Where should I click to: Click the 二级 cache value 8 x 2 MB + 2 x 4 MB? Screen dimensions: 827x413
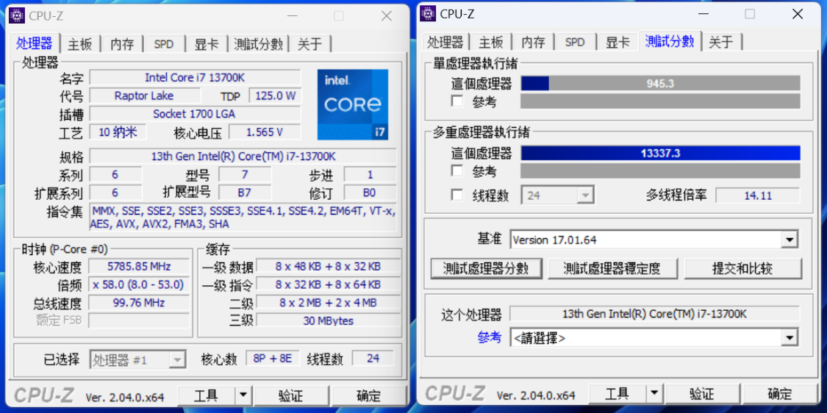[328, 303]
